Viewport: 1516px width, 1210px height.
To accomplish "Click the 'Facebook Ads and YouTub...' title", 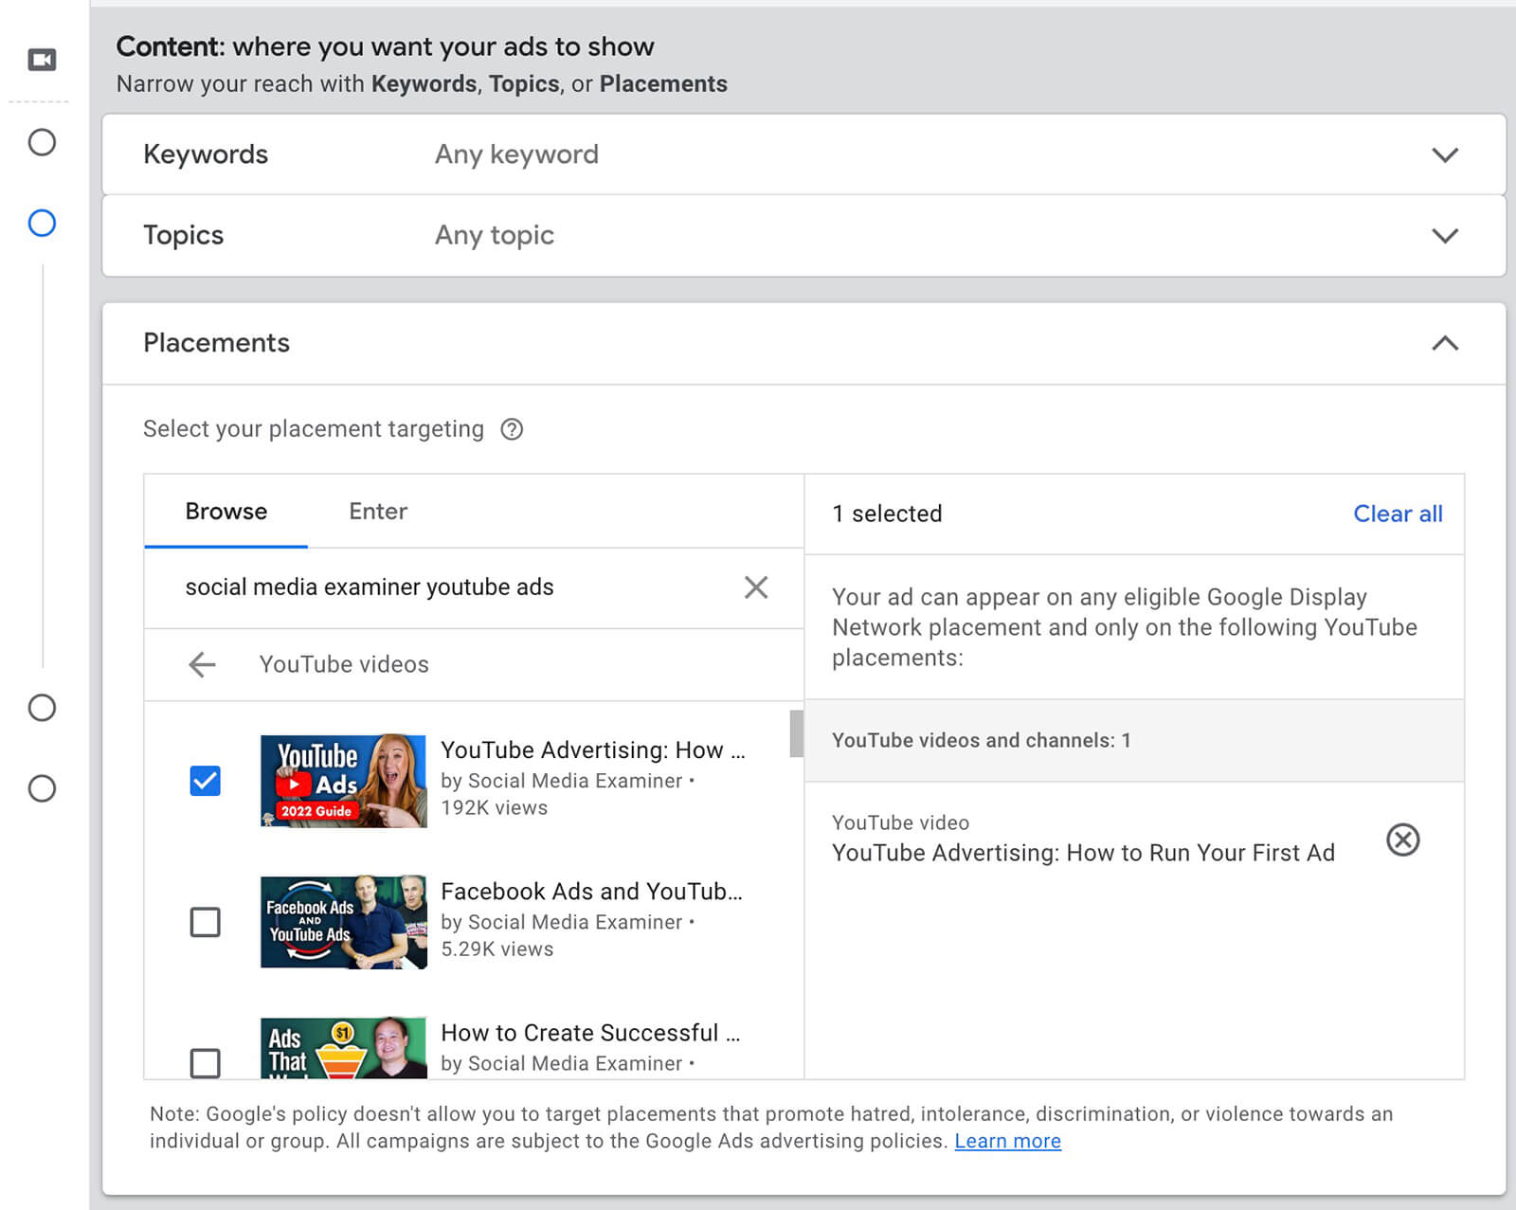I will click(x=591, y=892).
